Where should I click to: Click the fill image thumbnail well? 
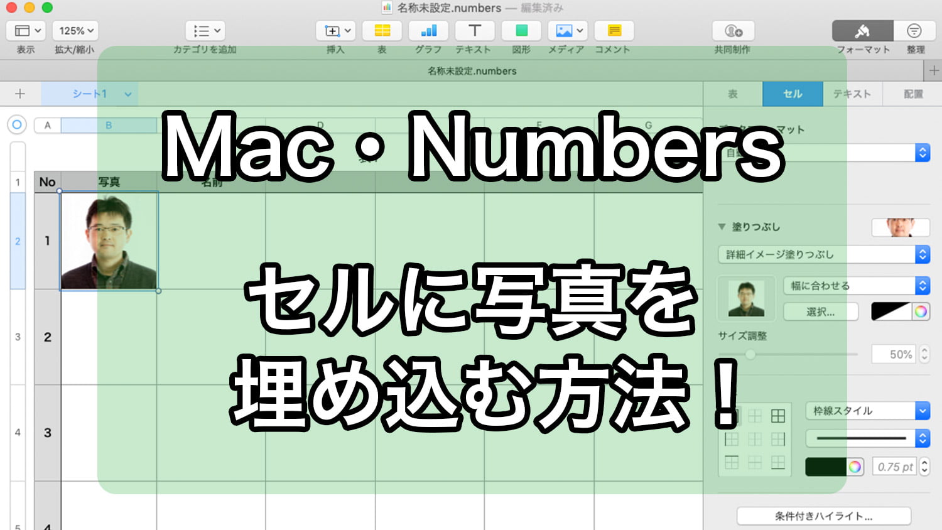746,298
